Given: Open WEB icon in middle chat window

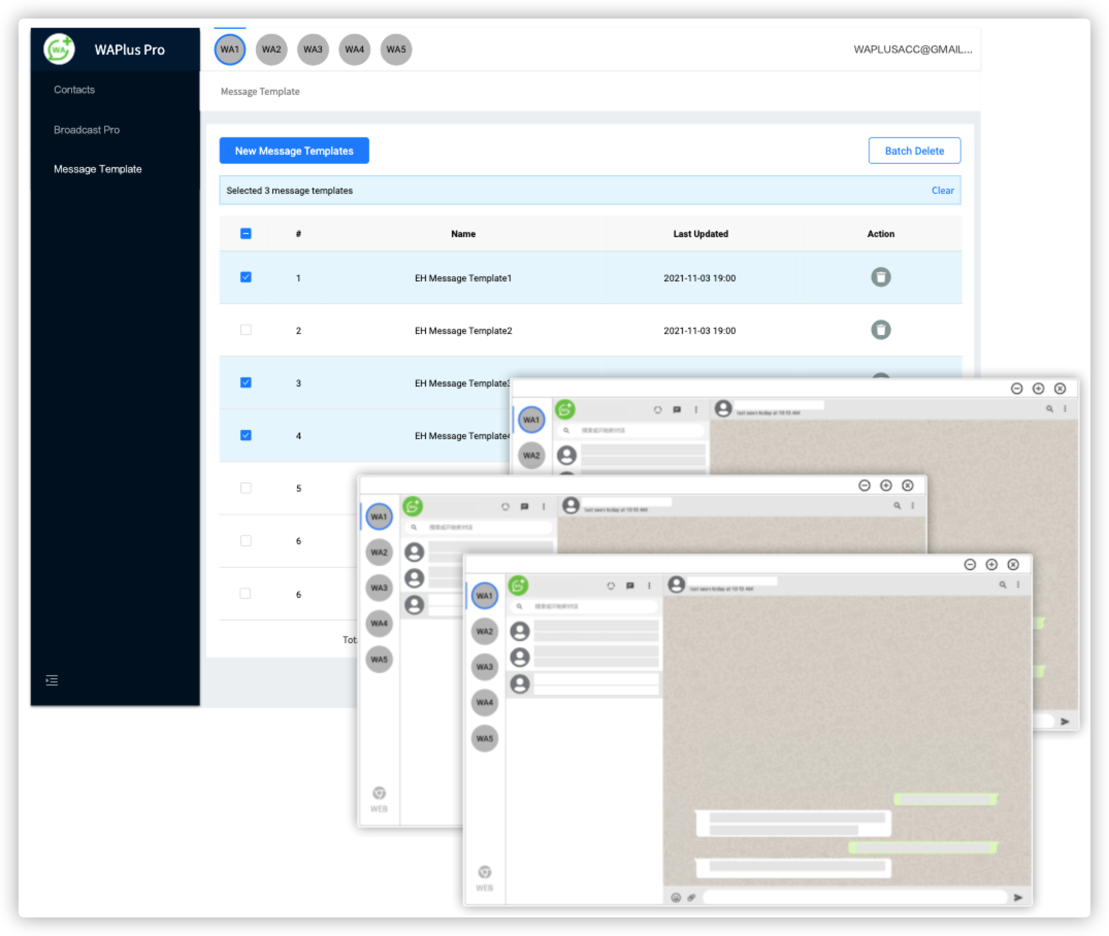Looking at the screenshot, I should pyautogui.click(x=379, y=798).
